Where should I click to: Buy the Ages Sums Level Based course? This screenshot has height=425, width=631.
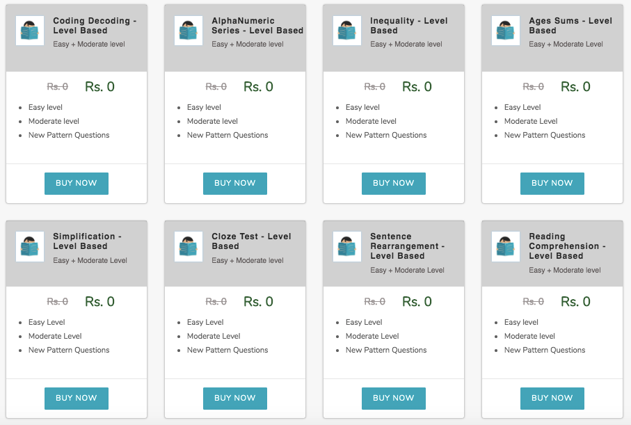click(x=552, y=184)
